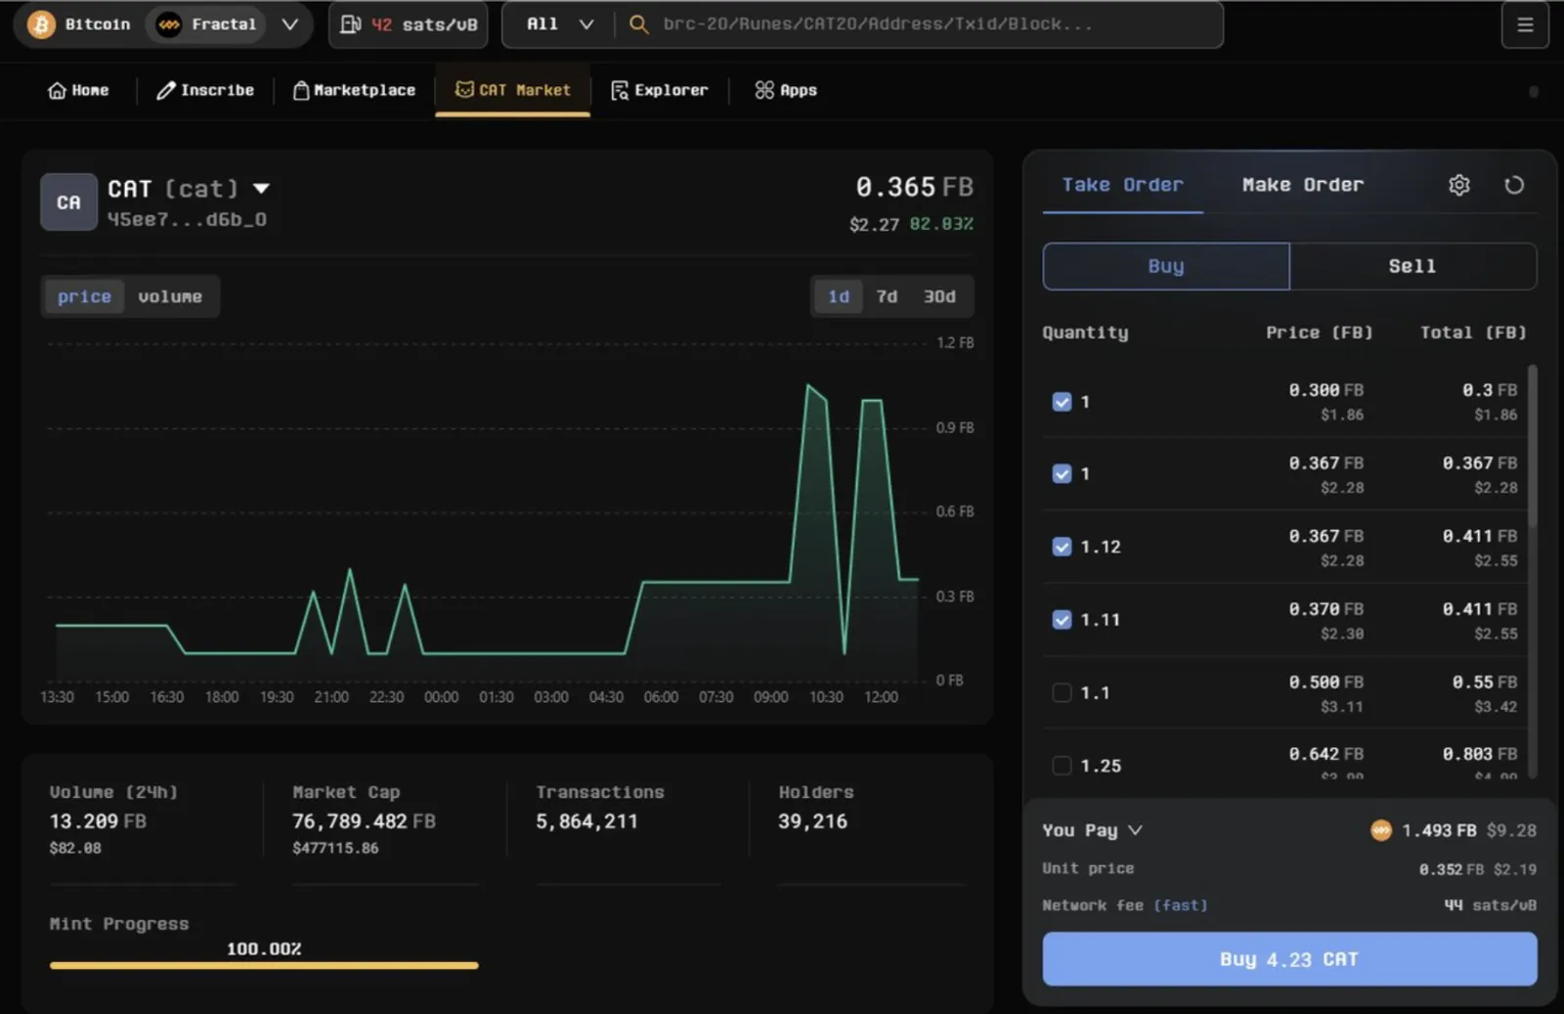Click the 42 sats/vB fee indicator
The image size is (1564, 1014).
[410, 24]
